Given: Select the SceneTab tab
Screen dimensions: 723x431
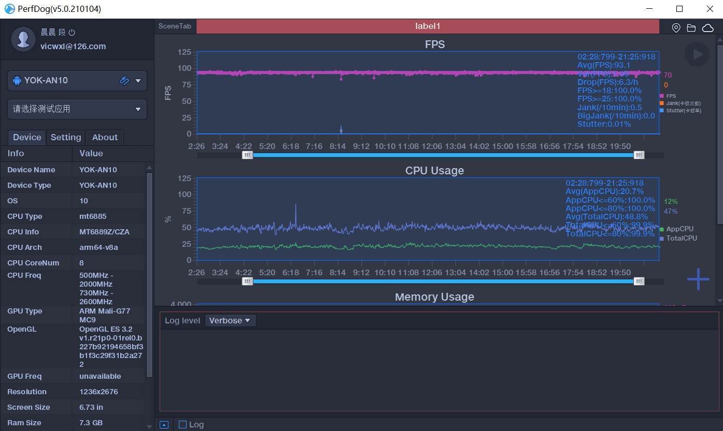Looking at the screenshot, I should click(175, 26).
